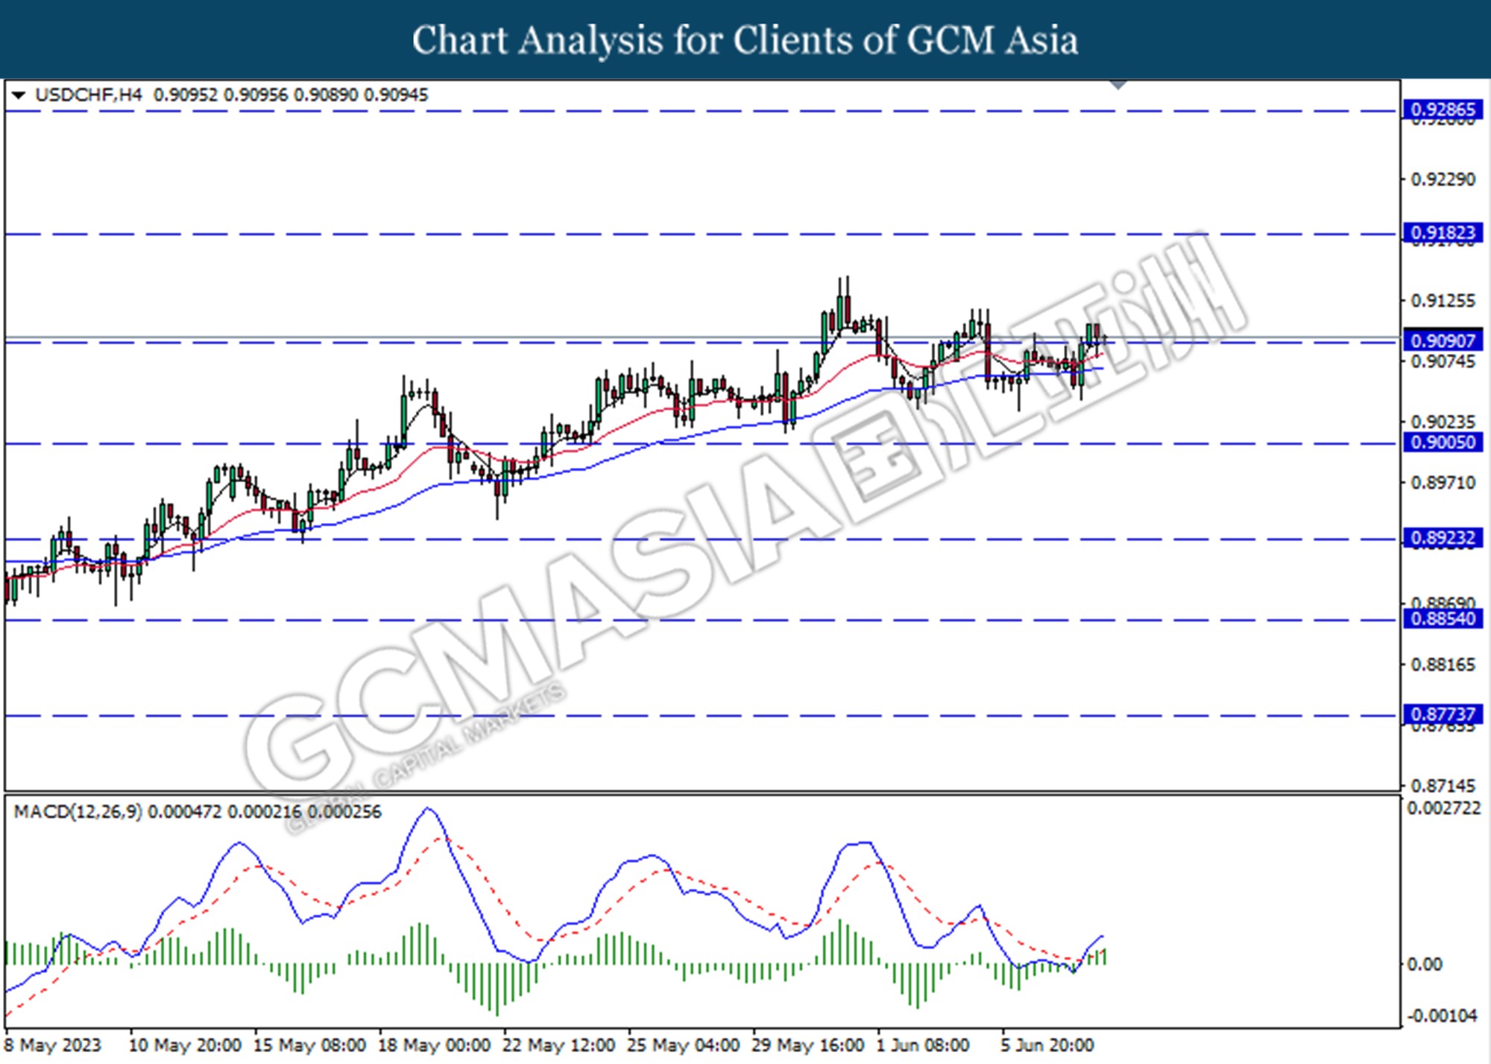
Task: Select the 25 May 04:00 time label
Action: 684,1045
